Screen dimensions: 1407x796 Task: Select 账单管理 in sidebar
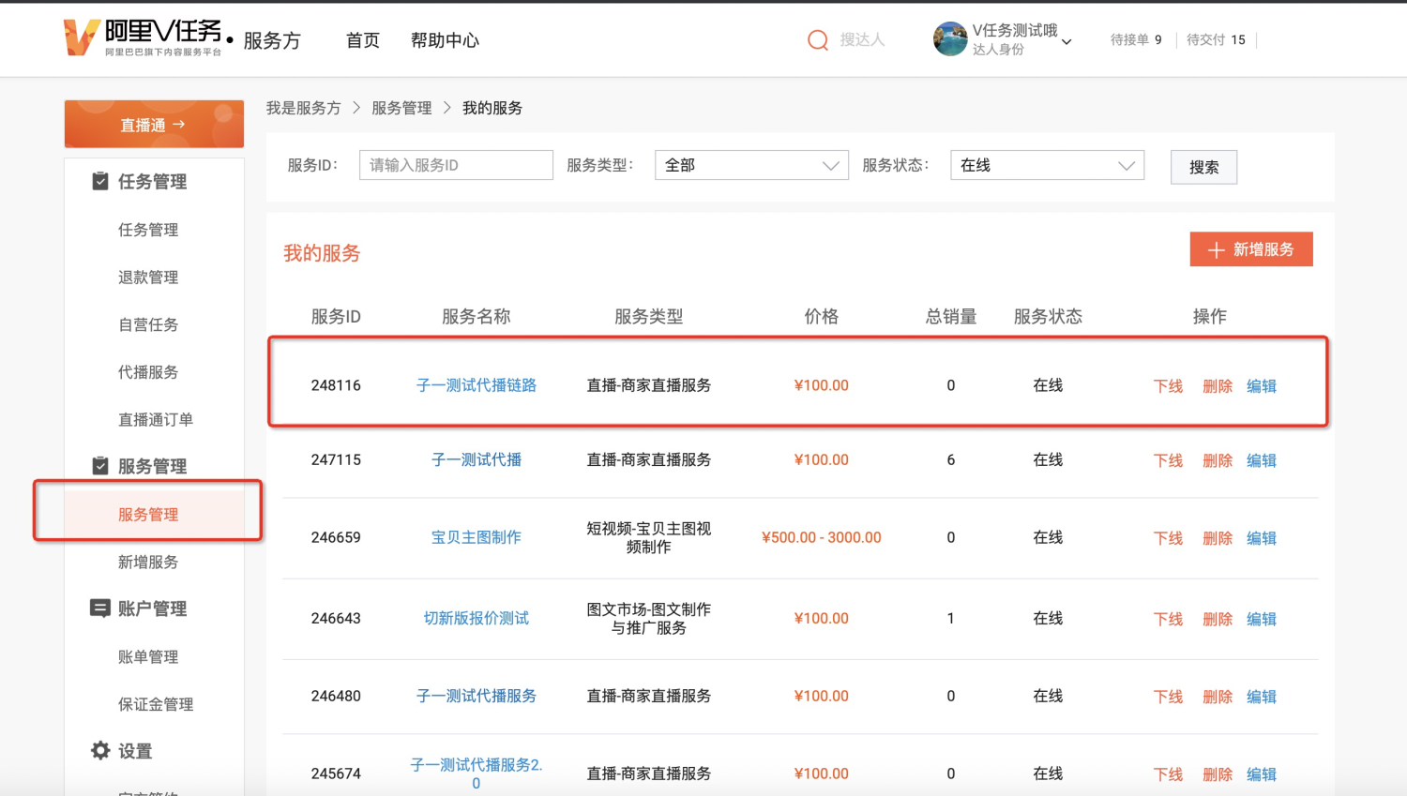pos(148,657)
